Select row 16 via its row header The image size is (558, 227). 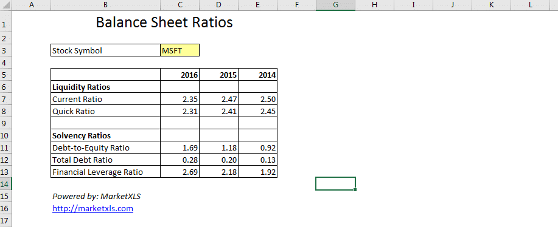click(x=5, y=208)
